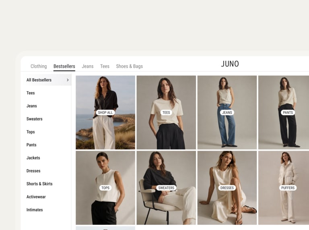This screenshot has width=309, height=230.
Task: Open the white tee model photo
Action: click(x=166, y=112)
